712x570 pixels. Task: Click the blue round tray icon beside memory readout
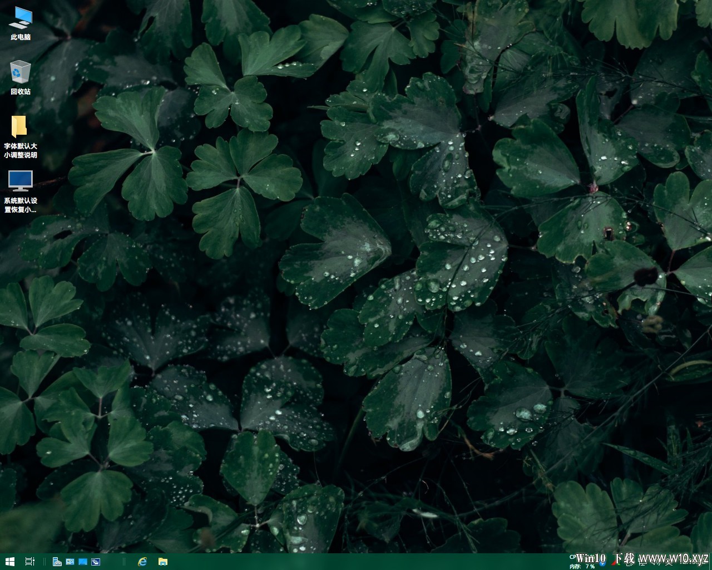click(x=602, y=564)
